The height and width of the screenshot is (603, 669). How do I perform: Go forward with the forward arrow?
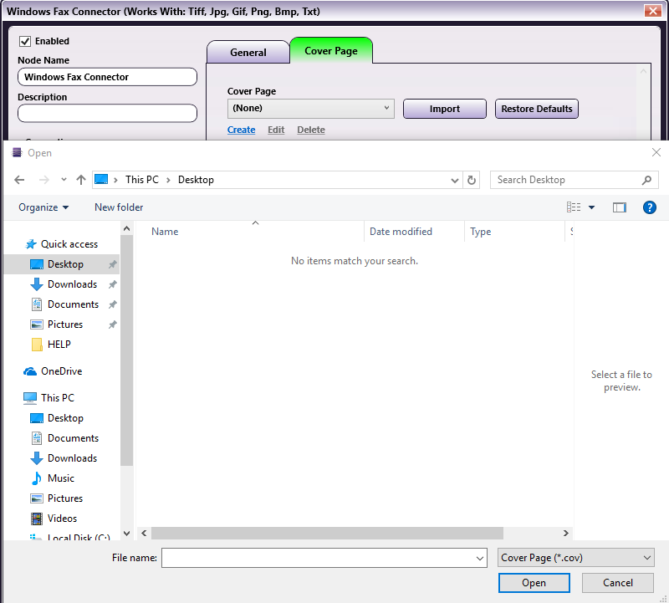click(x=43, y=180)
